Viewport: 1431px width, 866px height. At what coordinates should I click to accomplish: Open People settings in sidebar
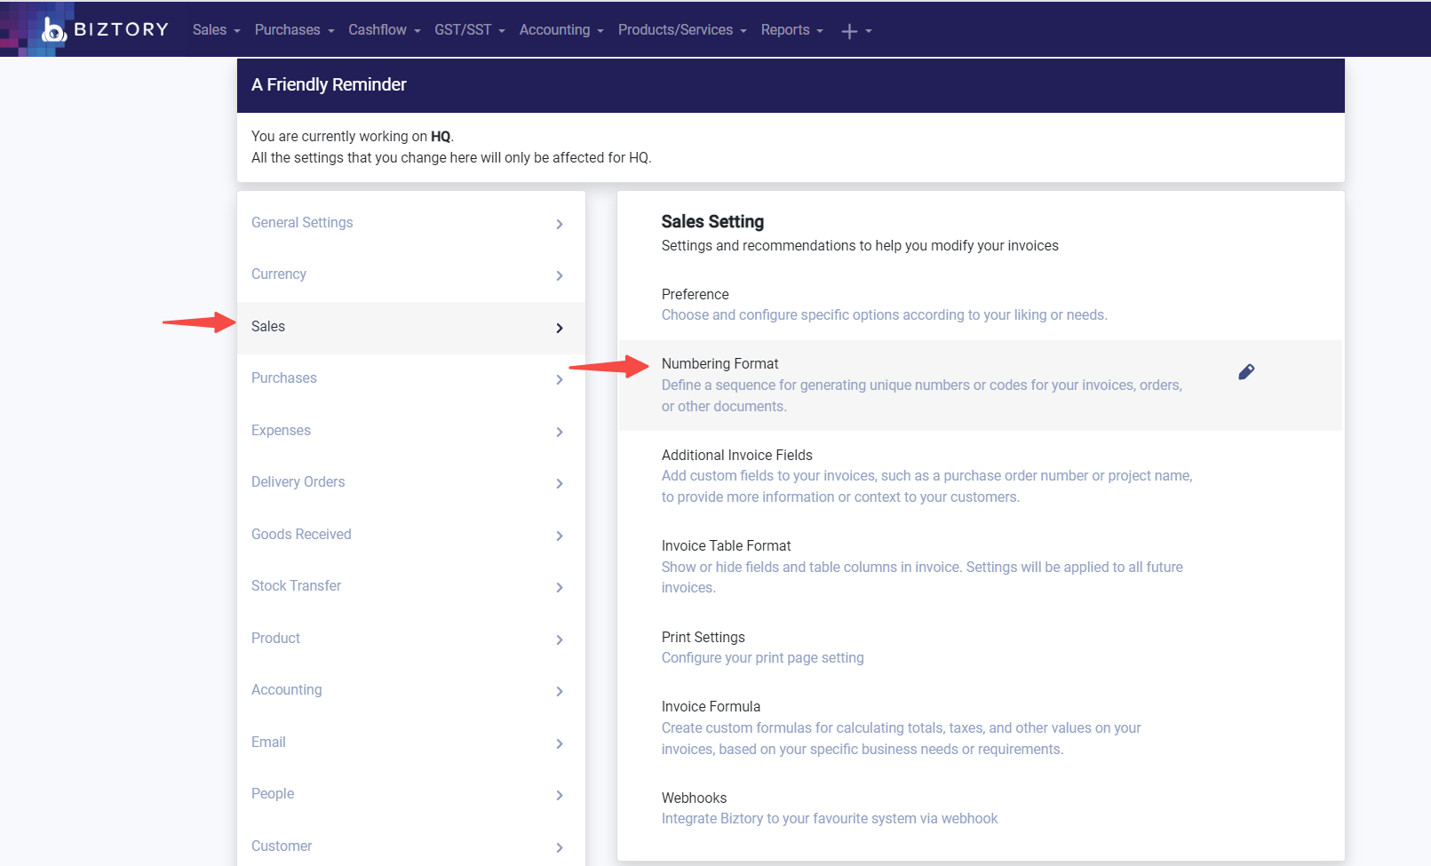click(x=273, y=793)
